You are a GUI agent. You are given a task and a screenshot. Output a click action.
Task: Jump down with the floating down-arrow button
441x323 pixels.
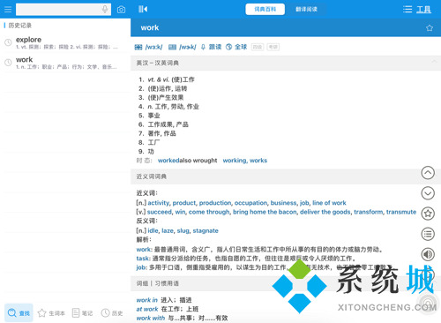click(x=428, y=193)
